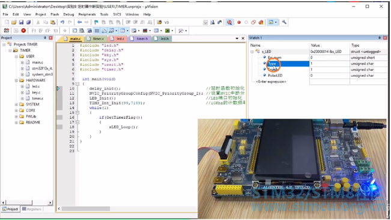Open the Peripherals menu
The width and height of the screenshot is (391, 220).
[x=87, y=14]
